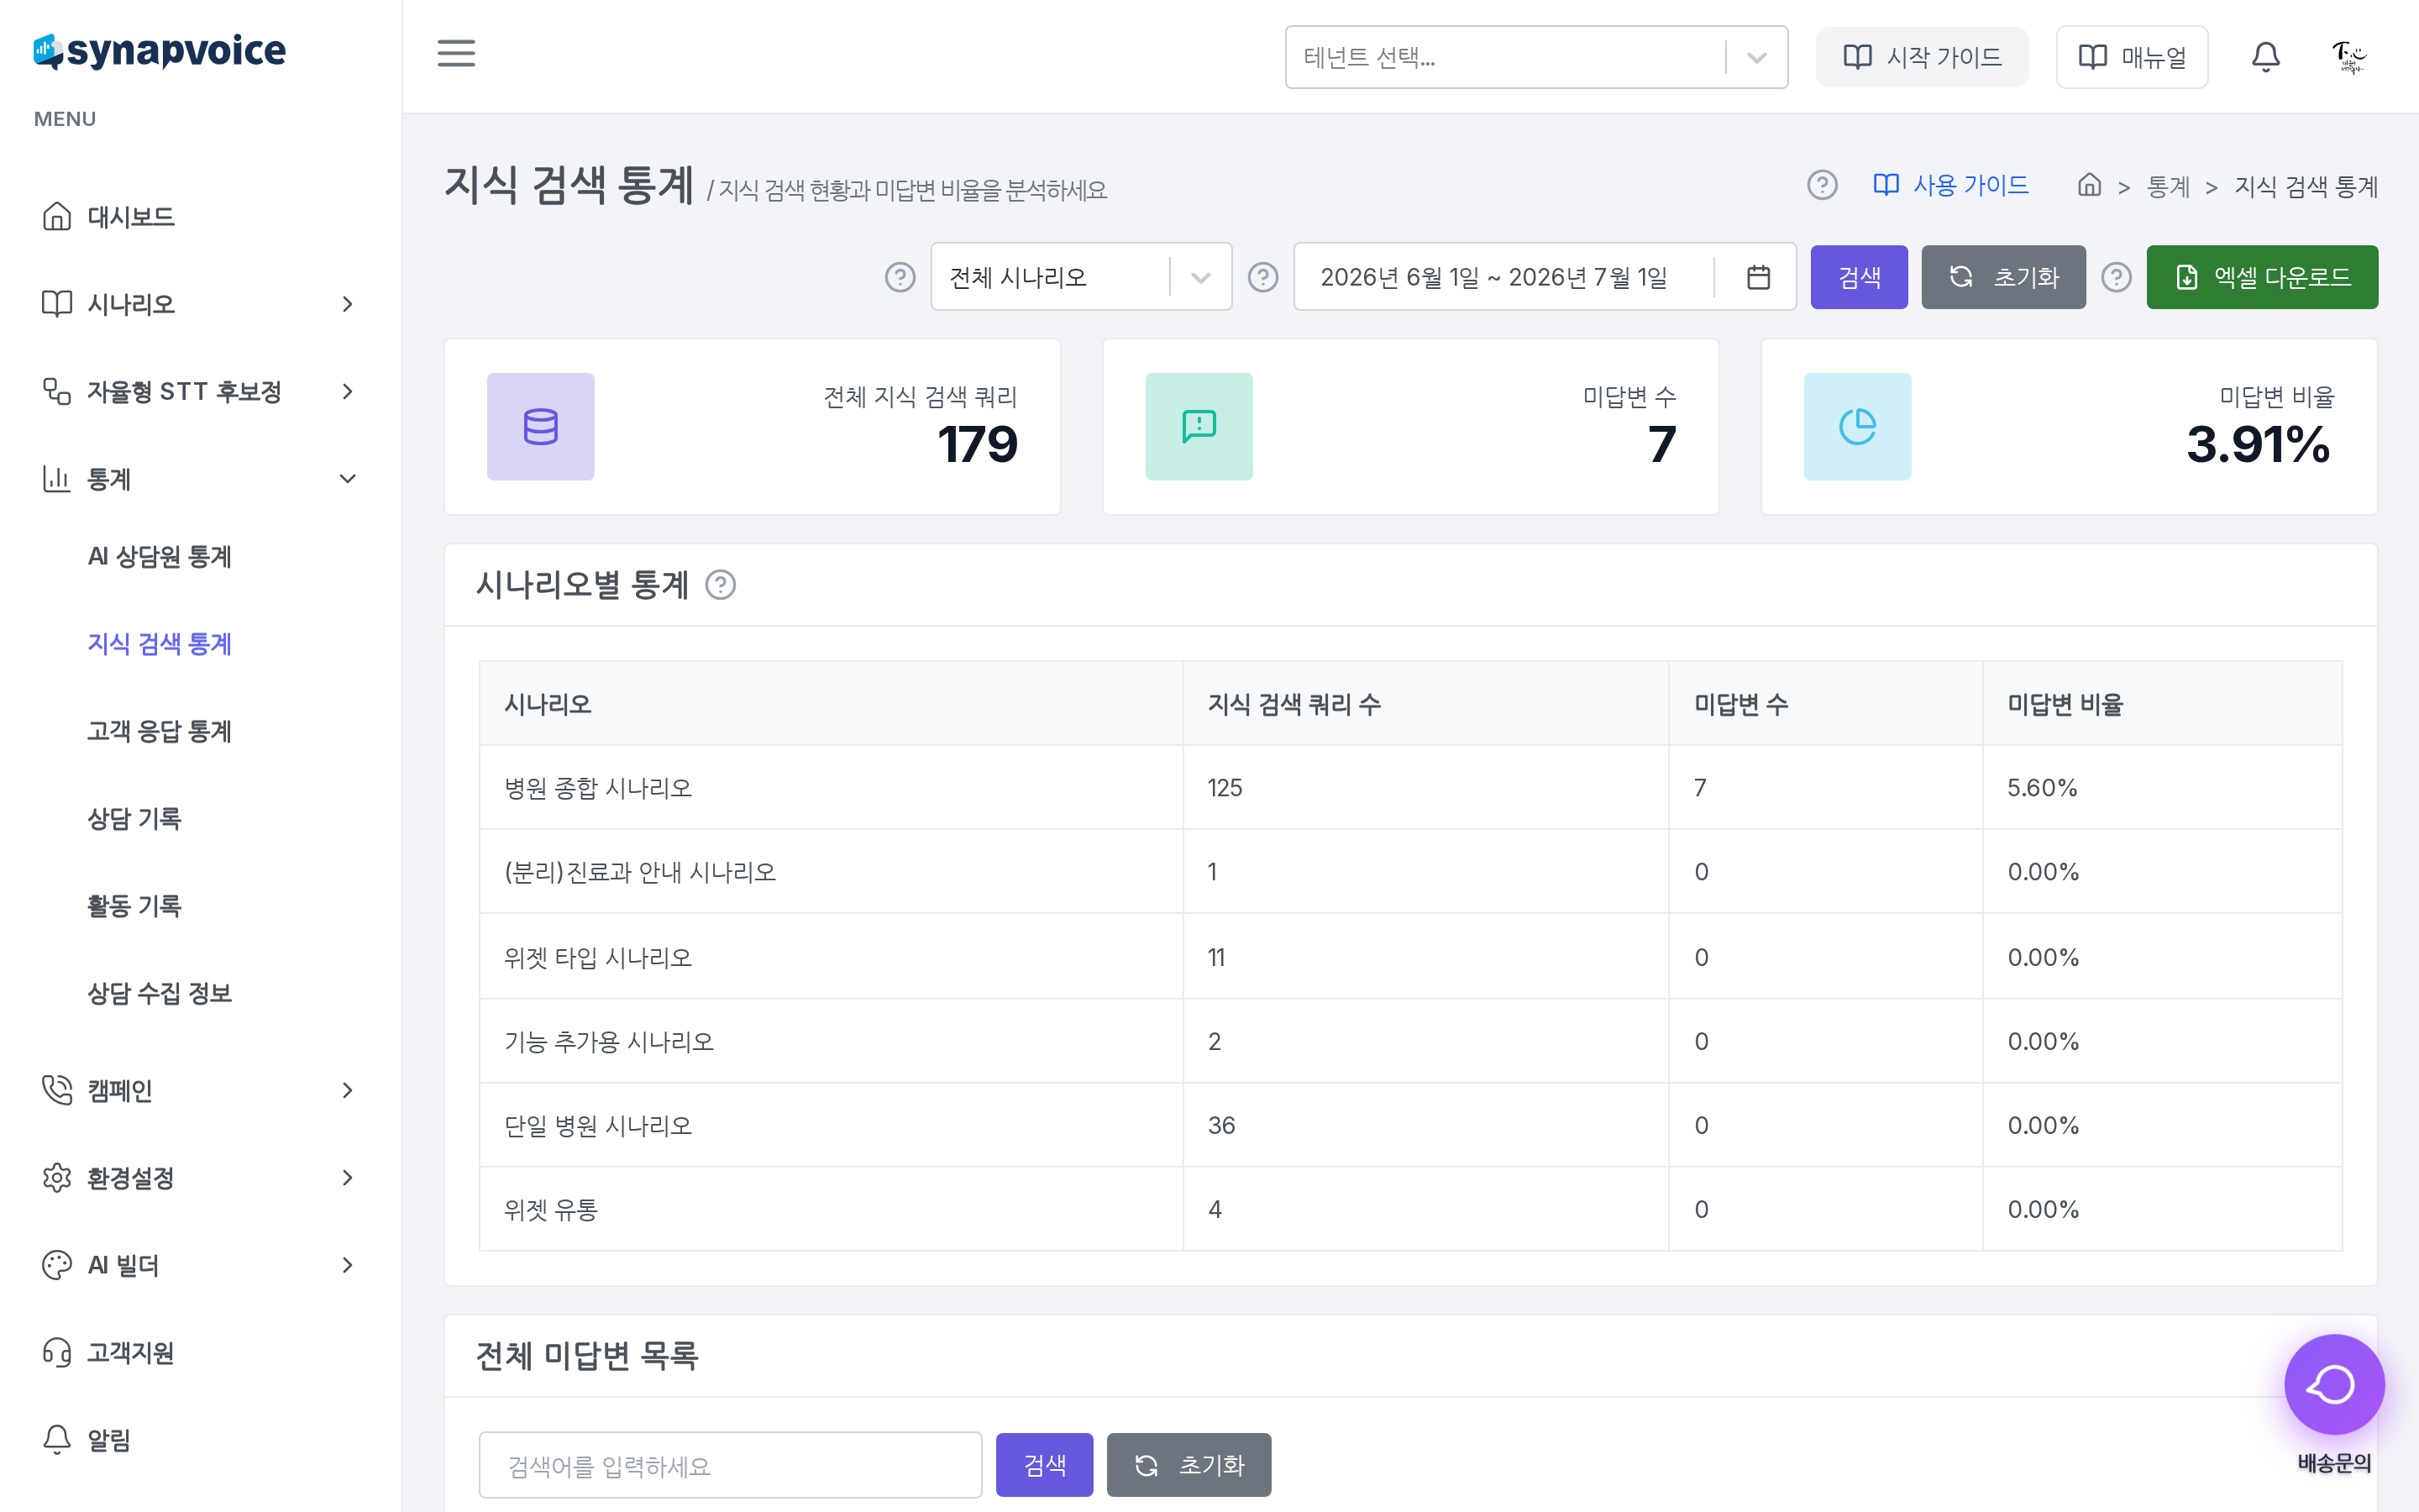Click the database icon in query card
The height and width of the screenshot is (1512, 2419).
point(541,427)
